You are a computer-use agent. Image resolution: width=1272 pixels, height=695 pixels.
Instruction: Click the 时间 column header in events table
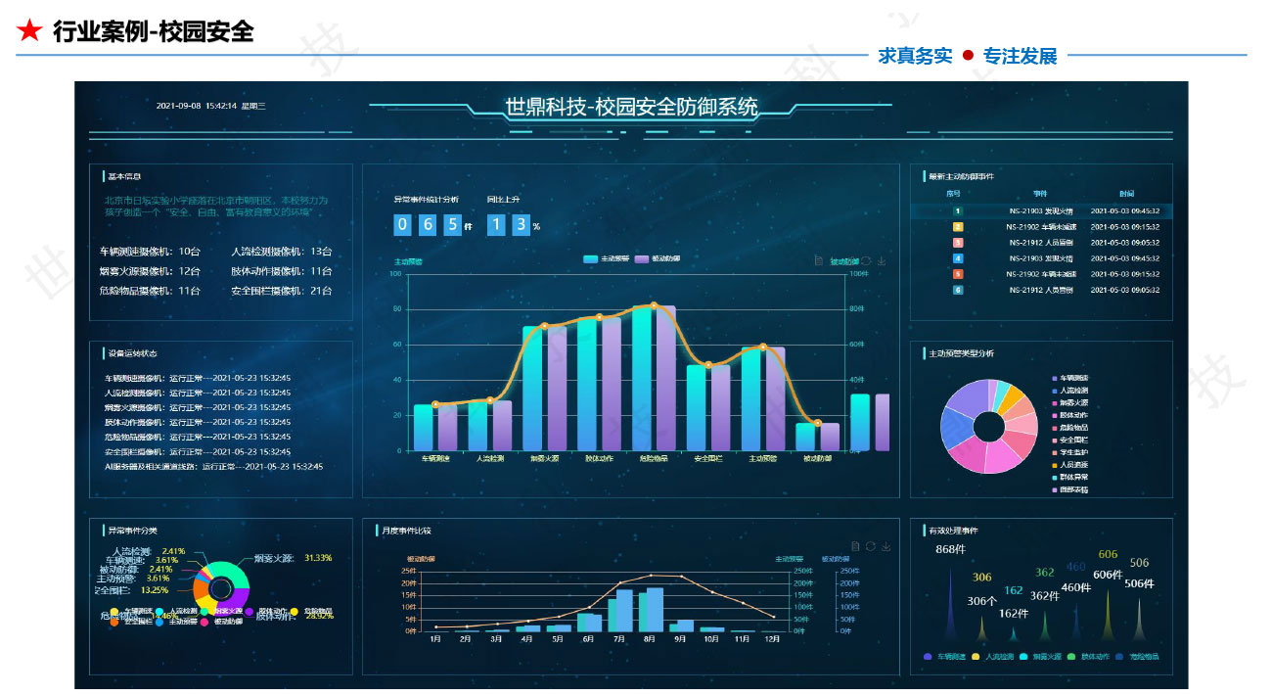click(x=1127, y=194)
